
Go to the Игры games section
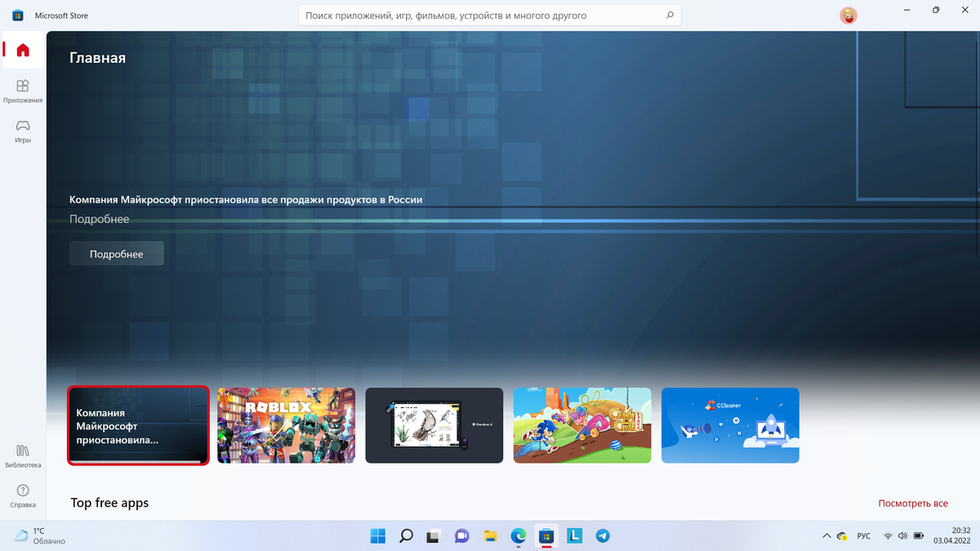coord(23,131)
